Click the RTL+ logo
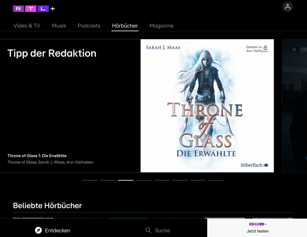This screenshot has width=307, height=237. 34,9
